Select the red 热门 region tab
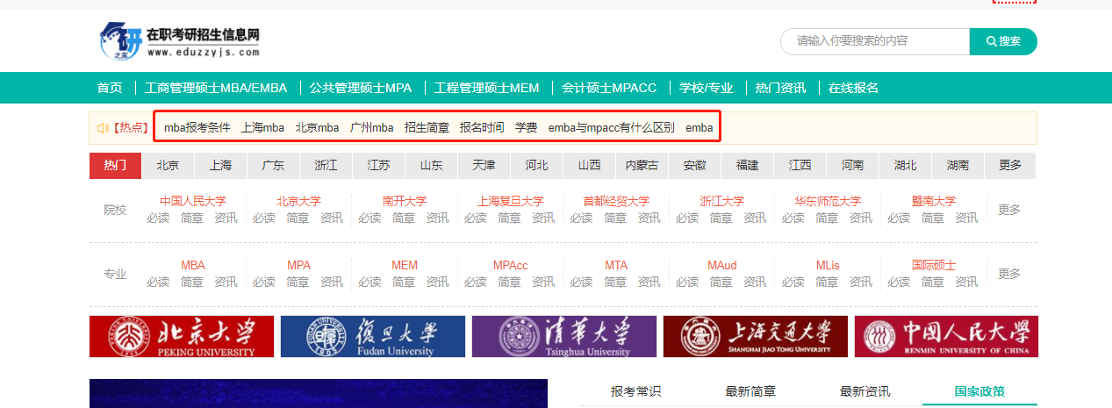This screenshot has width=1112, height=408. [115, 166]
